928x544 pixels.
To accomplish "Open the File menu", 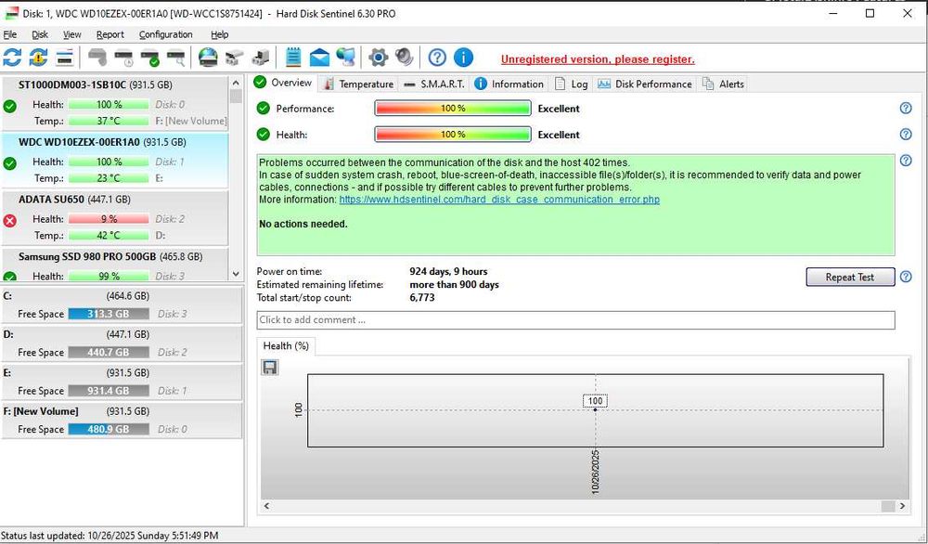I will pyautogui.click(x=10, y=34).
